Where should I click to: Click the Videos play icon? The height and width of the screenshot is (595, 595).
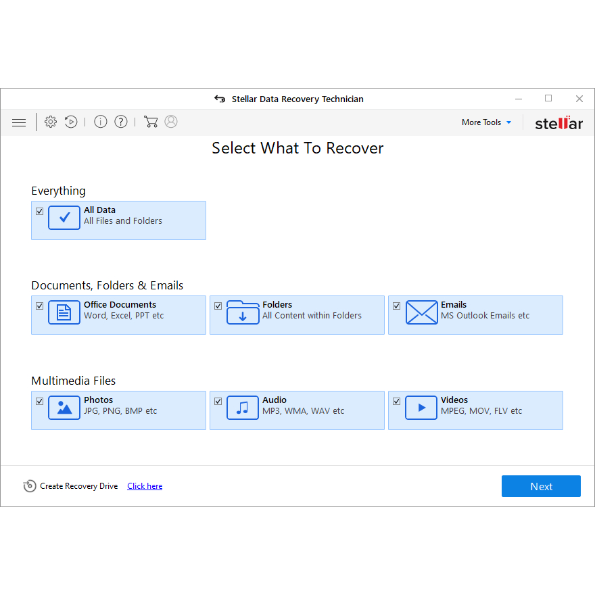(421, 408)
